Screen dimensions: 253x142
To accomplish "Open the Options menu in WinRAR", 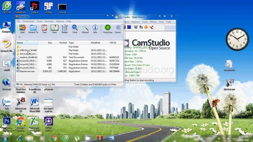I will 60,21.
